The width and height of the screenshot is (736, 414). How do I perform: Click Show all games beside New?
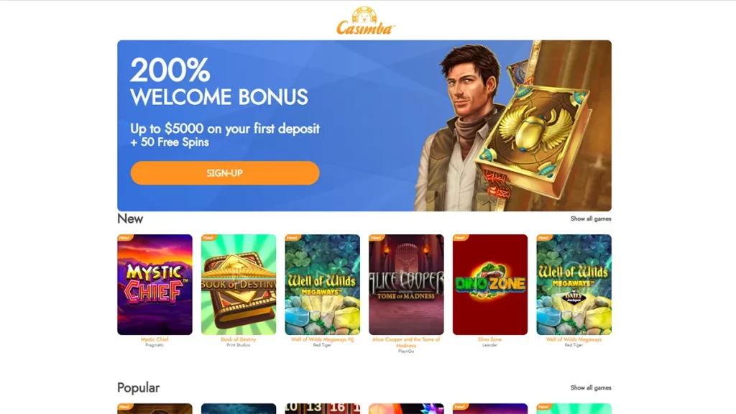[591, 218]
